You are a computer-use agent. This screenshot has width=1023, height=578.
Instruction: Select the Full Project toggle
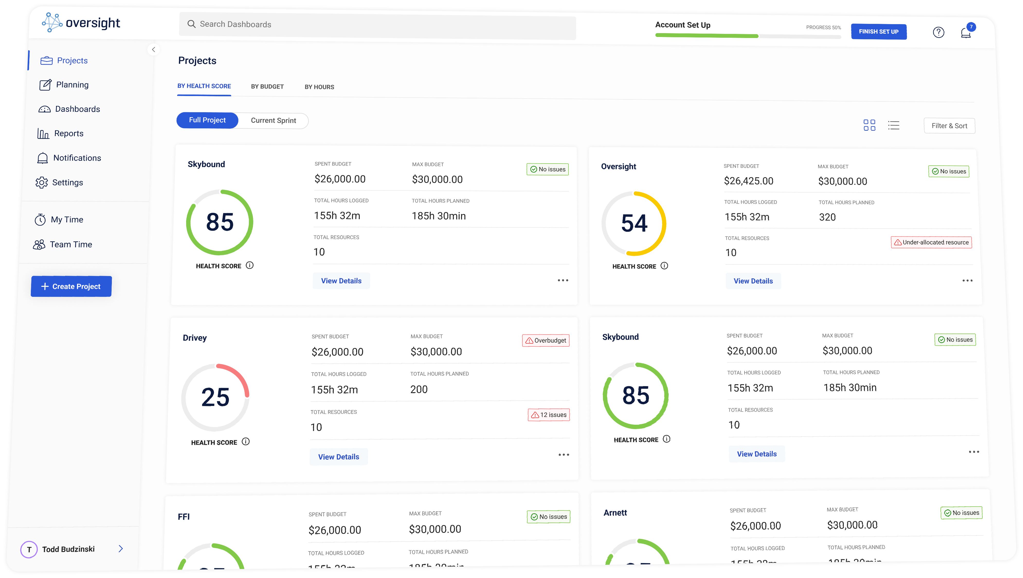coord(207,120)
